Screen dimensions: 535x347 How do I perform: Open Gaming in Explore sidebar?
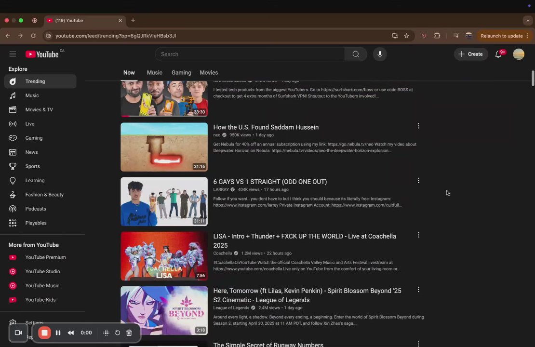[x=40, y=138]
